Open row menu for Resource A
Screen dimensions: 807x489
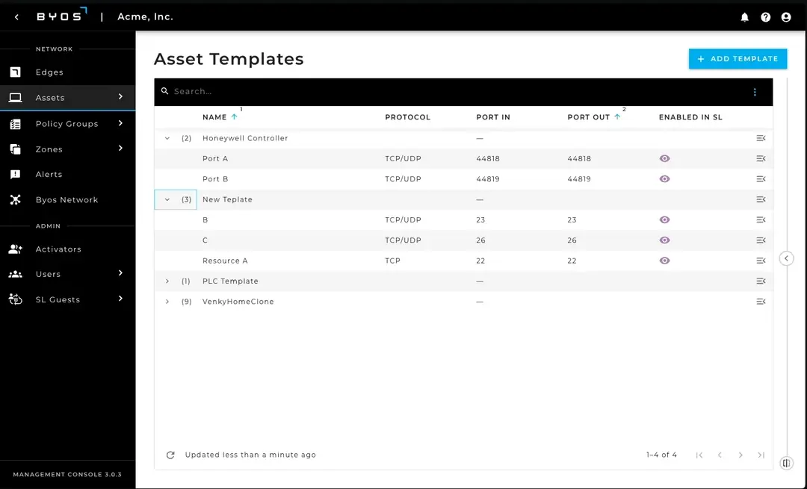click(761, 261)
